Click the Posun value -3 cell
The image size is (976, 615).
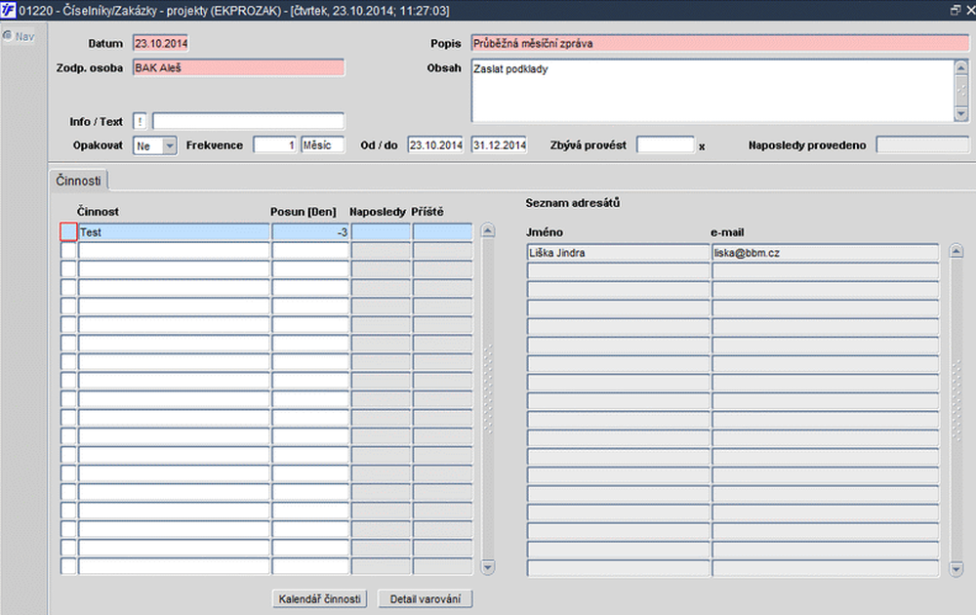pyautogui.click(x=310, y=232)
